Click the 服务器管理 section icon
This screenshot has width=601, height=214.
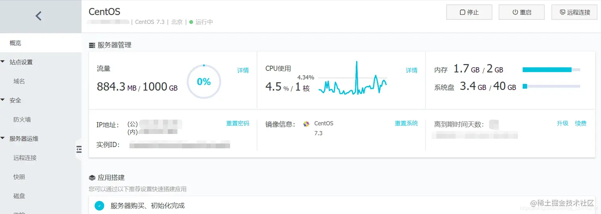pos(92,45)
